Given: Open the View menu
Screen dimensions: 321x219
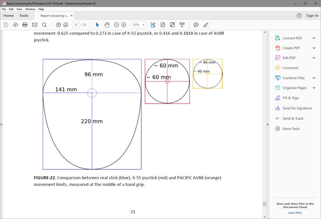Looking at the screenshot, I should [x=20, y=9].
